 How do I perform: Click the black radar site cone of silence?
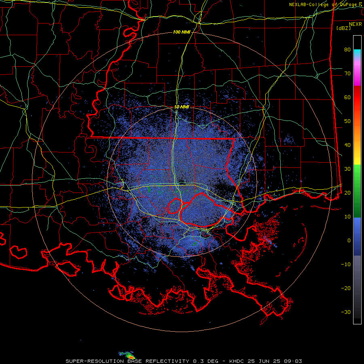pyautogui.click(x=182, y=182)
